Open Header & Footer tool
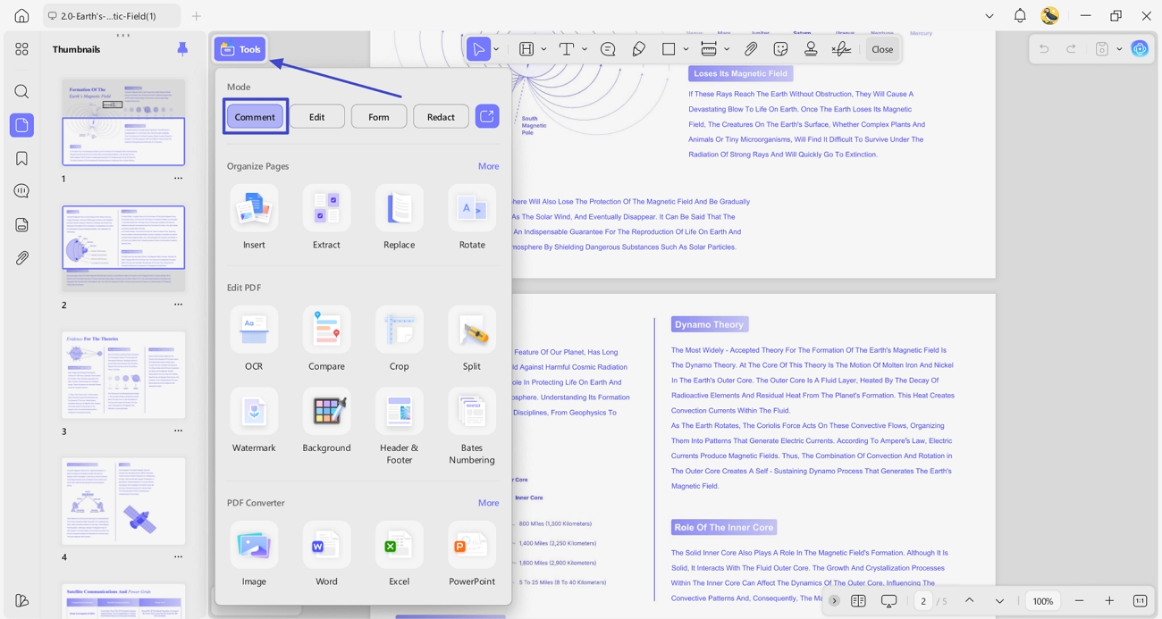The height and width of the screenshot is (619, 1162). (x=399, y=426)
